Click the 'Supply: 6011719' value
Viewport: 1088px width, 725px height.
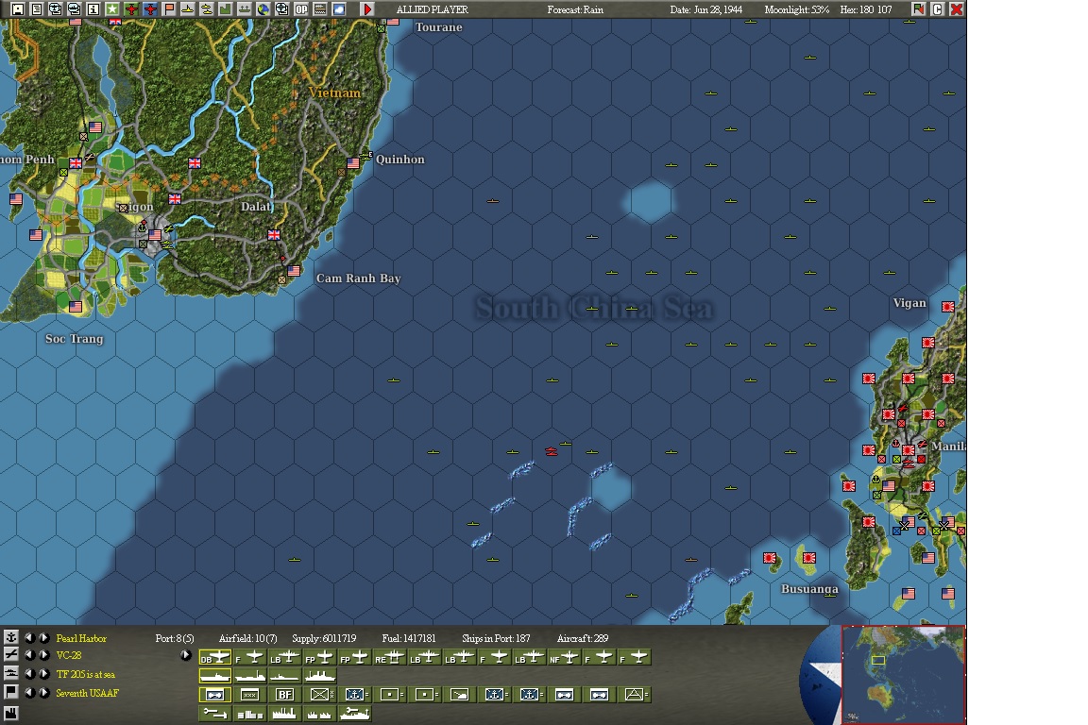[324, 638]
